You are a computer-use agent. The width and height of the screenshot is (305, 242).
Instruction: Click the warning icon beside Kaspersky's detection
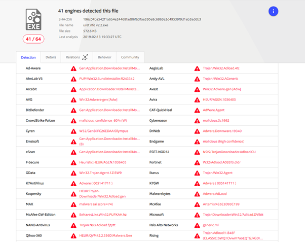click(74, 192)
